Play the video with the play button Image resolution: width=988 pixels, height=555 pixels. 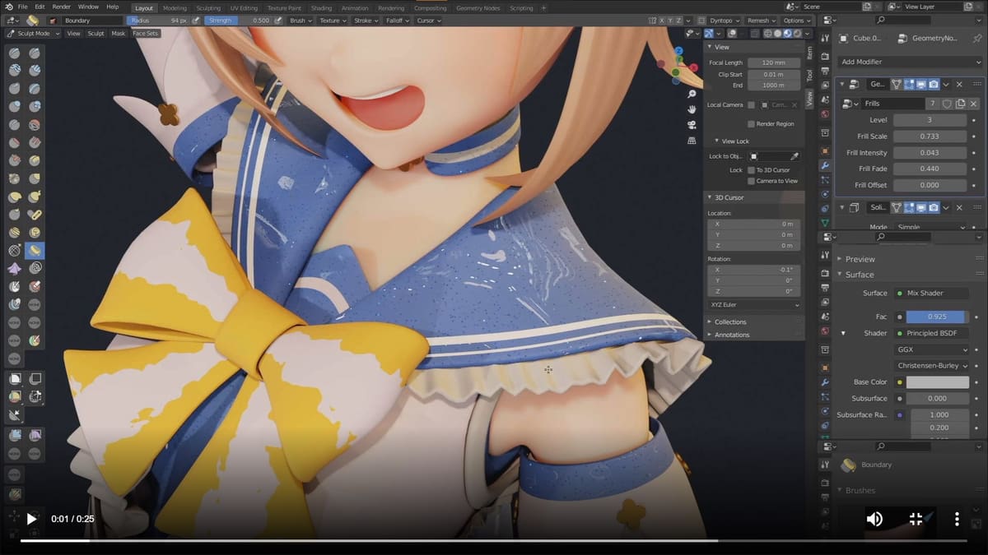point(31,519)
